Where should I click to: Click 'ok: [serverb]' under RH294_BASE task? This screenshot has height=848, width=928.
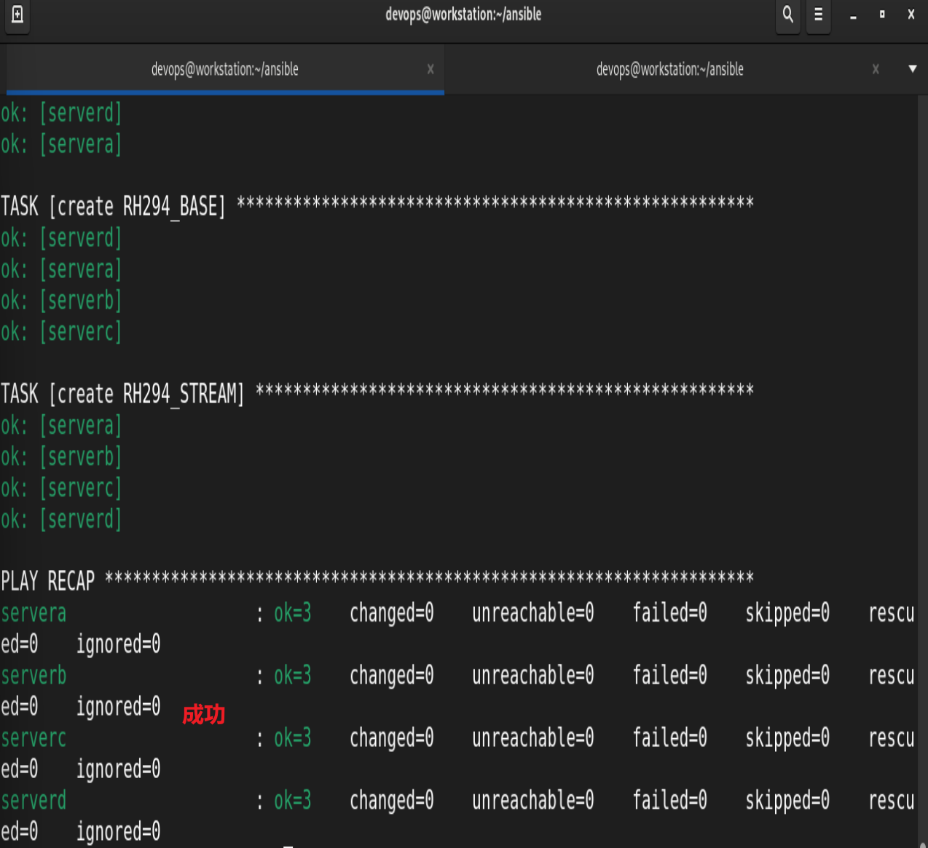[61, 301]
